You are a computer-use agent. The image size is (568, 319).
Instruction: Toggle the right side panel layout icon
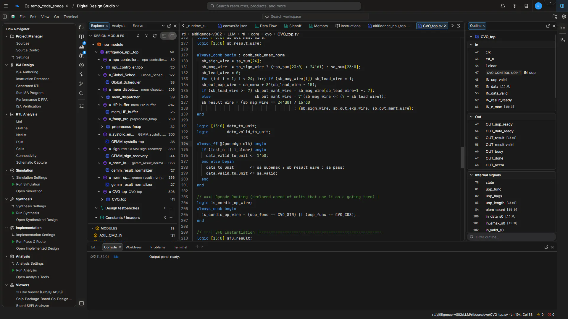pyautogui.click(x=562, y=6)
